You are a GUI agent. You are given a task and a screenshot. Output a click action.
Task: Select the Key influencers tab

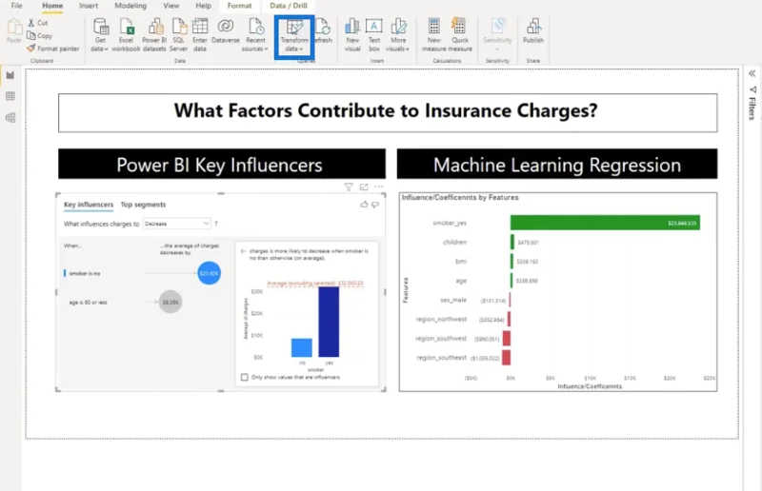tap(89, 205)
